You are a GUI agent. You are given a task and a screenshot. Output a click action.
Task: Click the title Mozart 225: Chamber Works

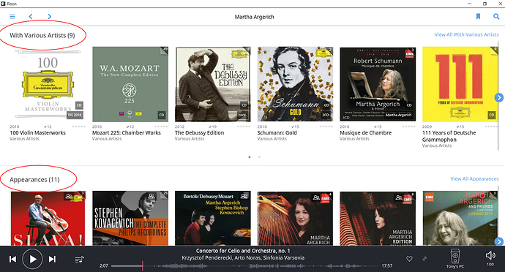(126, 132)
